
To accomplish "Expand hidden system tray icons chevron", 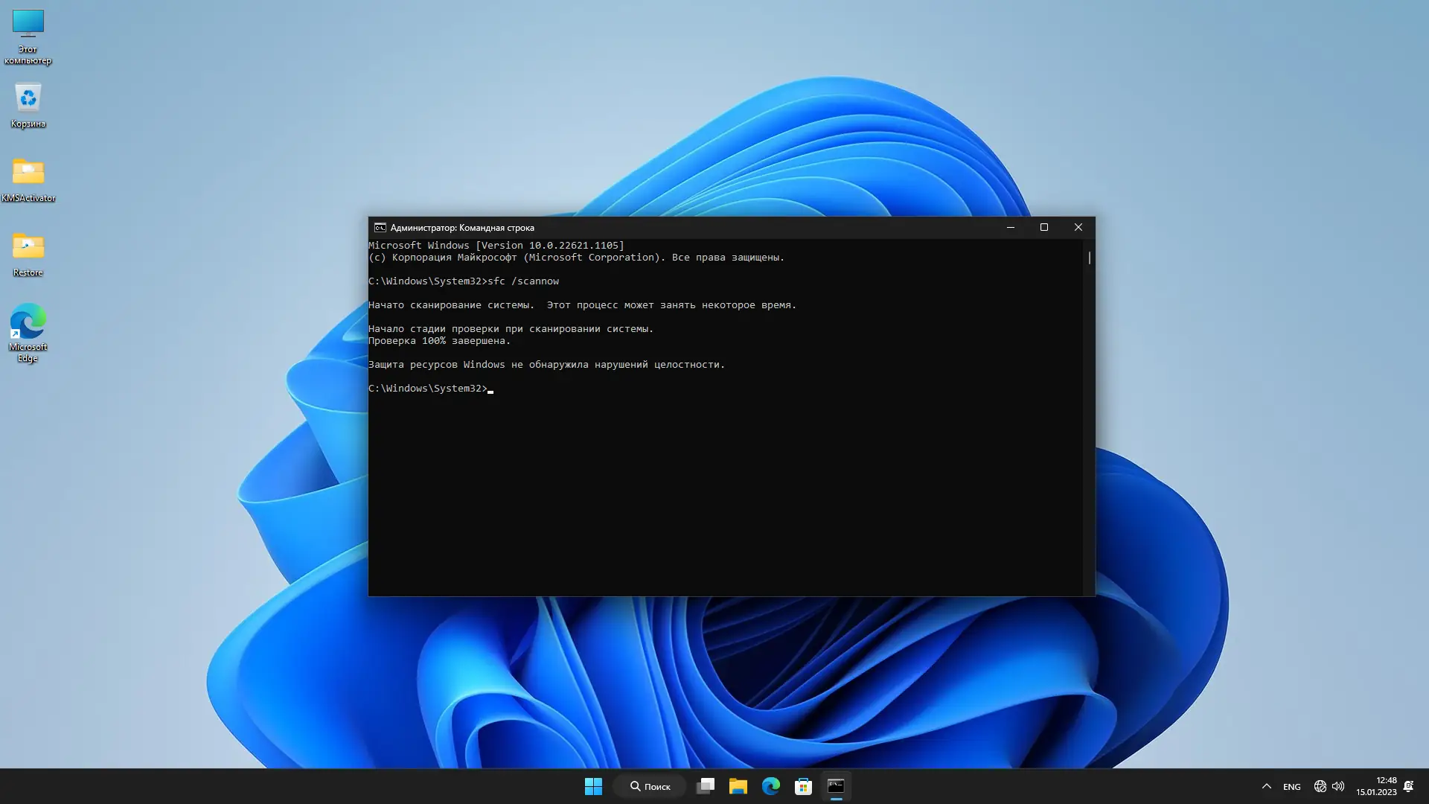I will tap(1266, 786).
